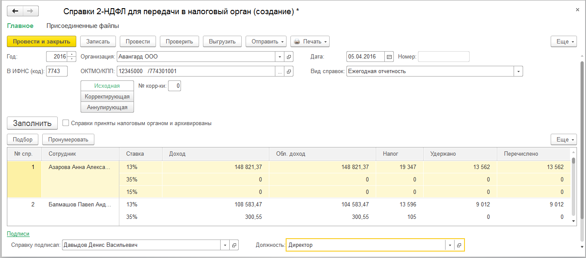Decrease the year with the down spinner
Screen dimensions: 586x258
[x=72, y=59]
